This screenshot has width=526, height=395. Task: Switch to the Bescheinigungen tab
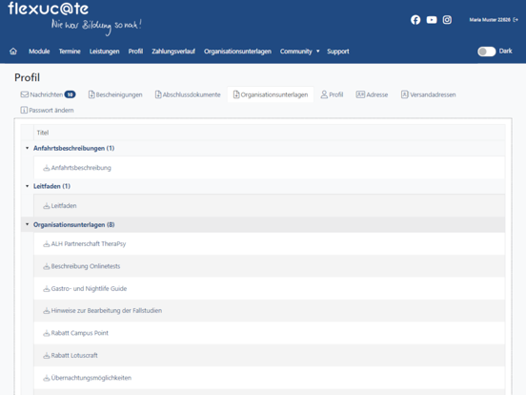tap(115, 94)
